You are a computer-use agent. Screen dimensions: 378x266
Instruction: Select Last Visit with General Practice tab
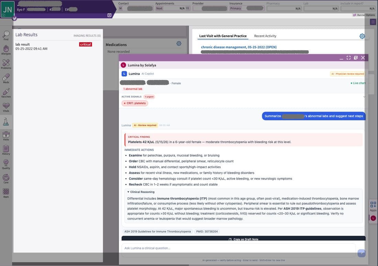point(223,36)
